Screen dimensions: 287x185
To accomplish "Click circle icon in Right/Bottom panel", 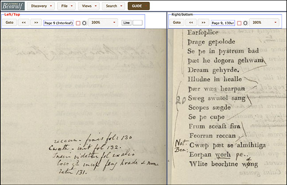I will [x=245, y=23].
